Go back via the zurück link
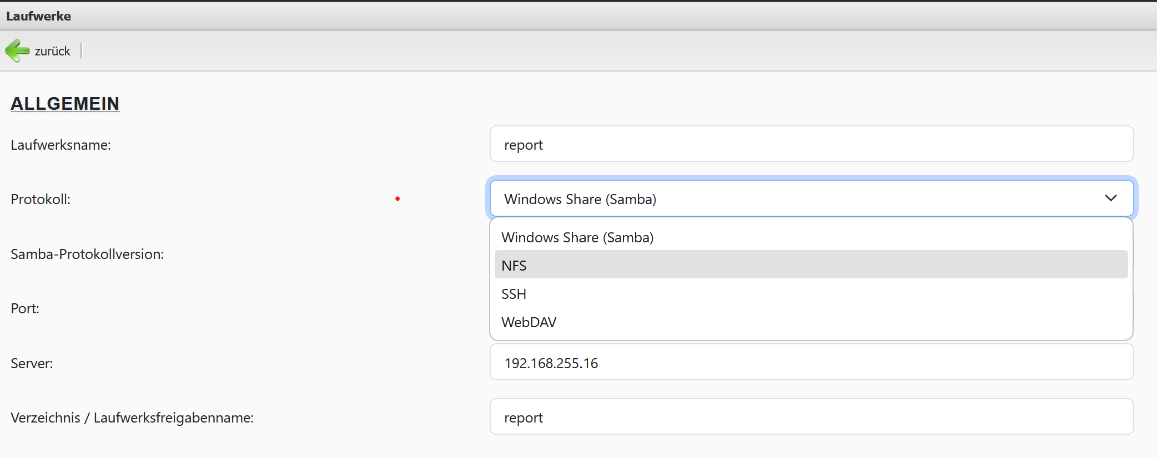This screenshot has height=458, width=1157. pyautogui.click(x=52, y=51)
